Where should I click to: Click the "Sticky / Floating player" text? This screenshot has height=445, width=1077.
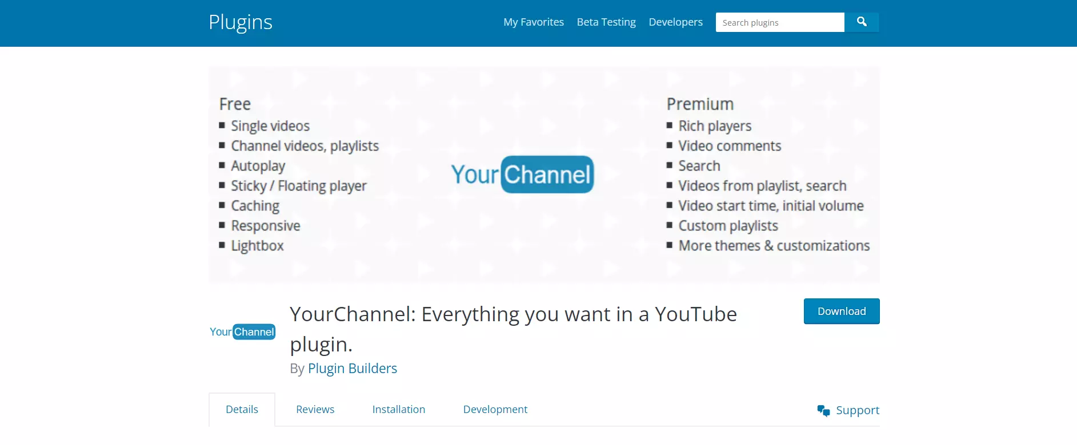click(299, 186)
